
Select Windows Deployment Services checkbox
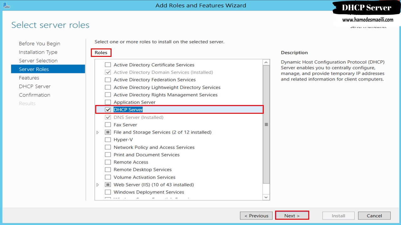pyautogui.click(x=108, y=192)
